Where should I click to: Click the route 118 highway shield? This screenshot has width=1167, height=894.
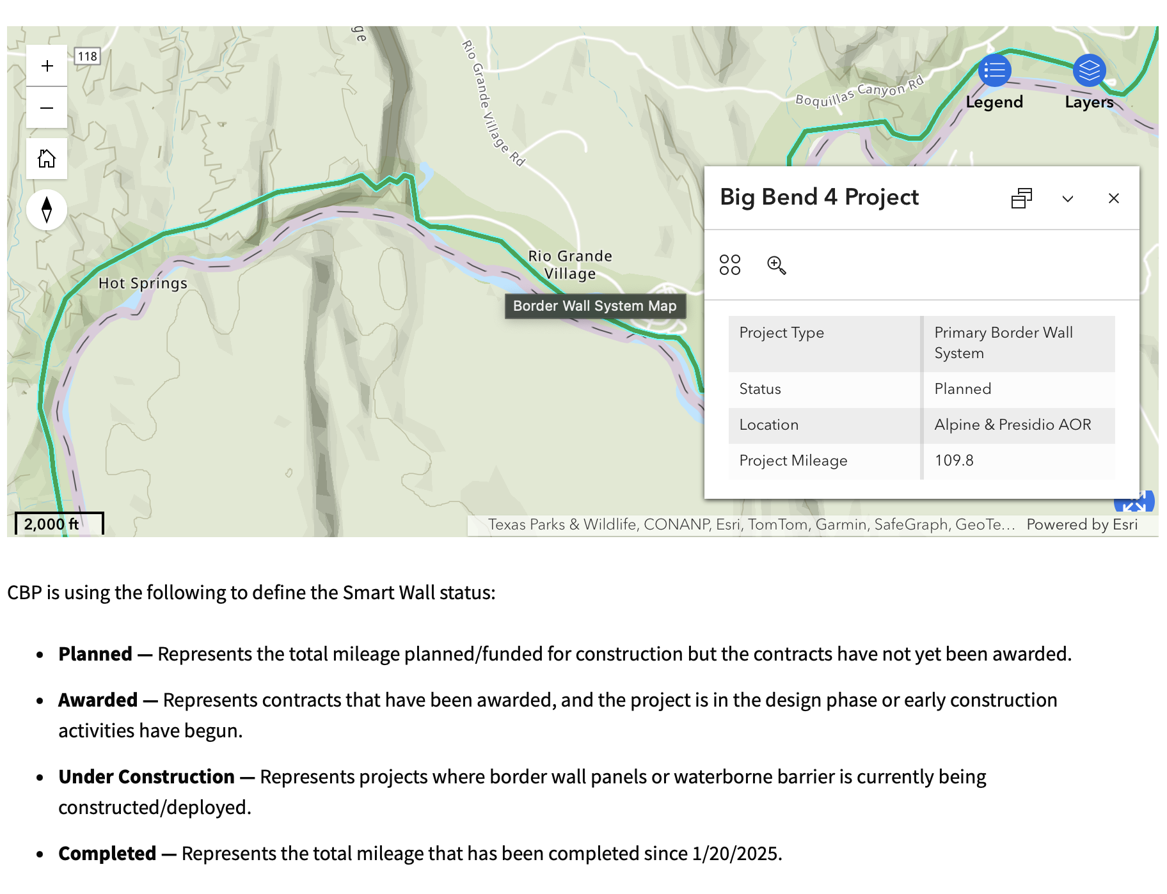[x=88, y=56]
